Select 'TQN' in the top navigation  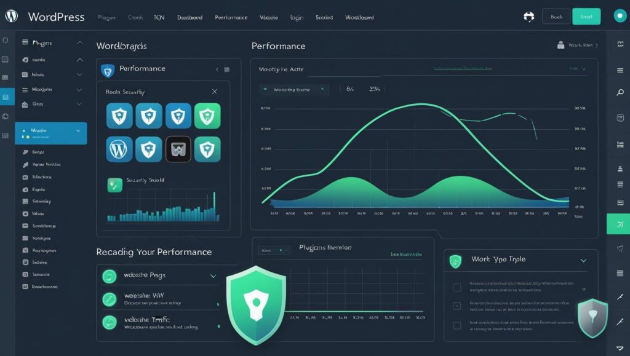[x=159, y=18]
